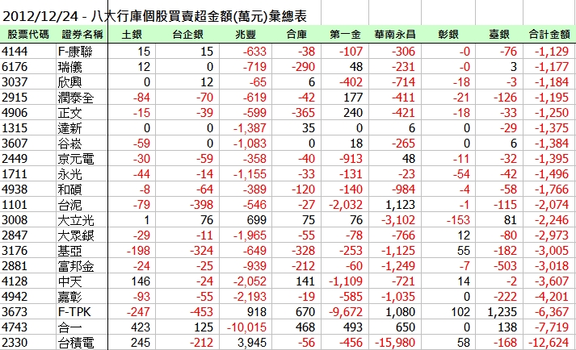This screenshot has width=576, height=350.
Task: Click the total -1,766 in 和碩 row
Action: tap(552, 190)
